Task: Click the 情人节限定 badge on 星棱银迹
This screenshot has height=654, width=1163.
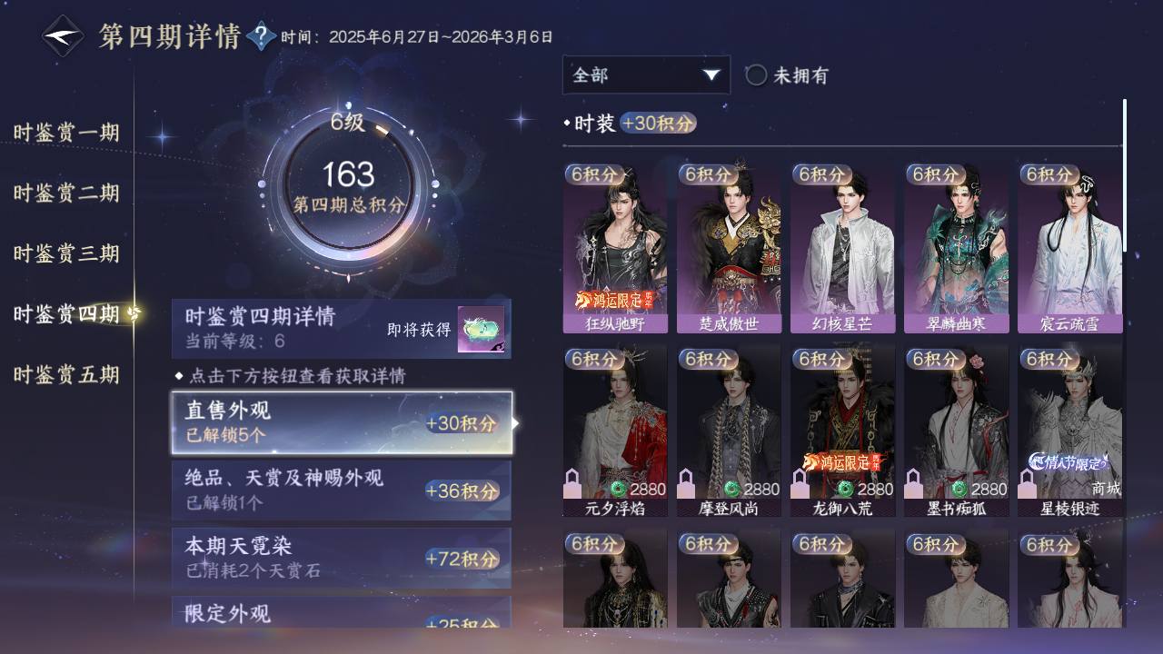Action: pyautogui.click(x=1068, y=461)
